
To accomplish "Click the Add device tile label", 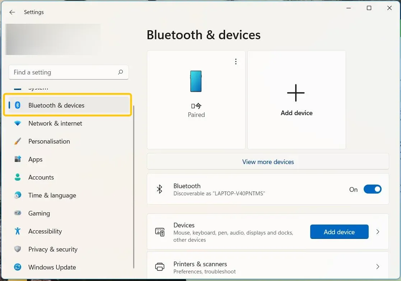I will tap(297, 113).
